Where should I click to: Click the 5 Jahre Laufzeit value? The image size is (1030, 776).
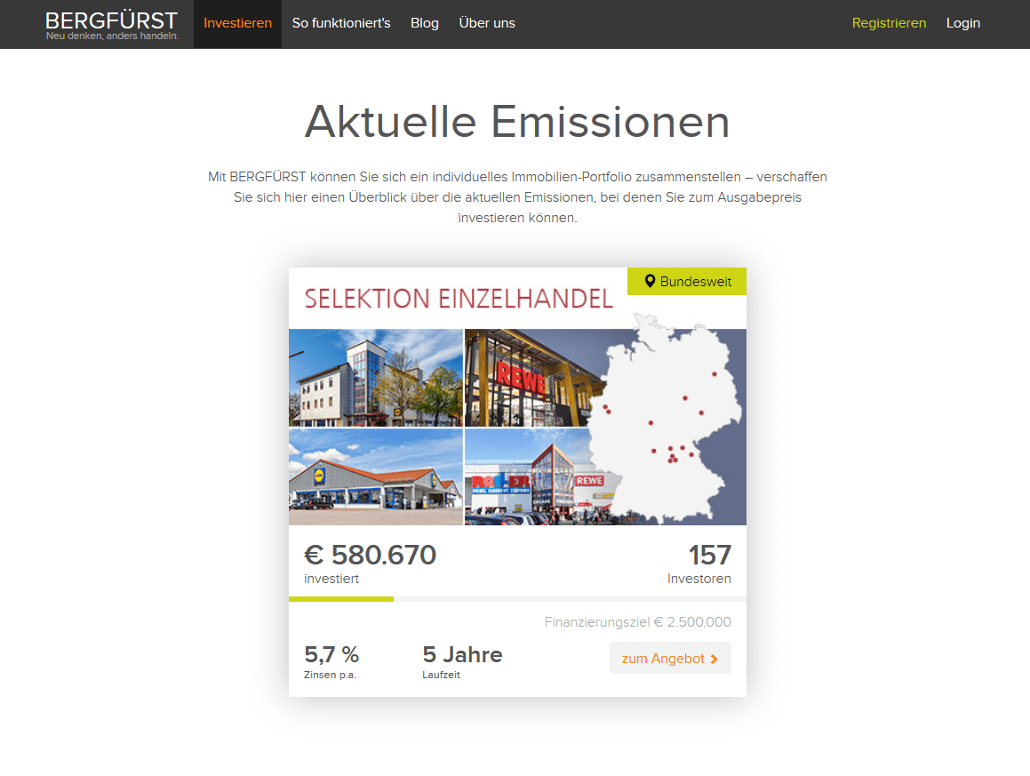tap(462, 654)
